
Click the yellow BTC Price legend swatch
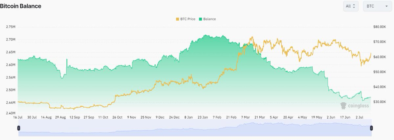tap(178, 19)
